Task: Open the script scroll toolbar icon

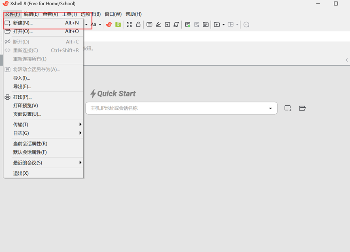Action: (x=176, y=25)
